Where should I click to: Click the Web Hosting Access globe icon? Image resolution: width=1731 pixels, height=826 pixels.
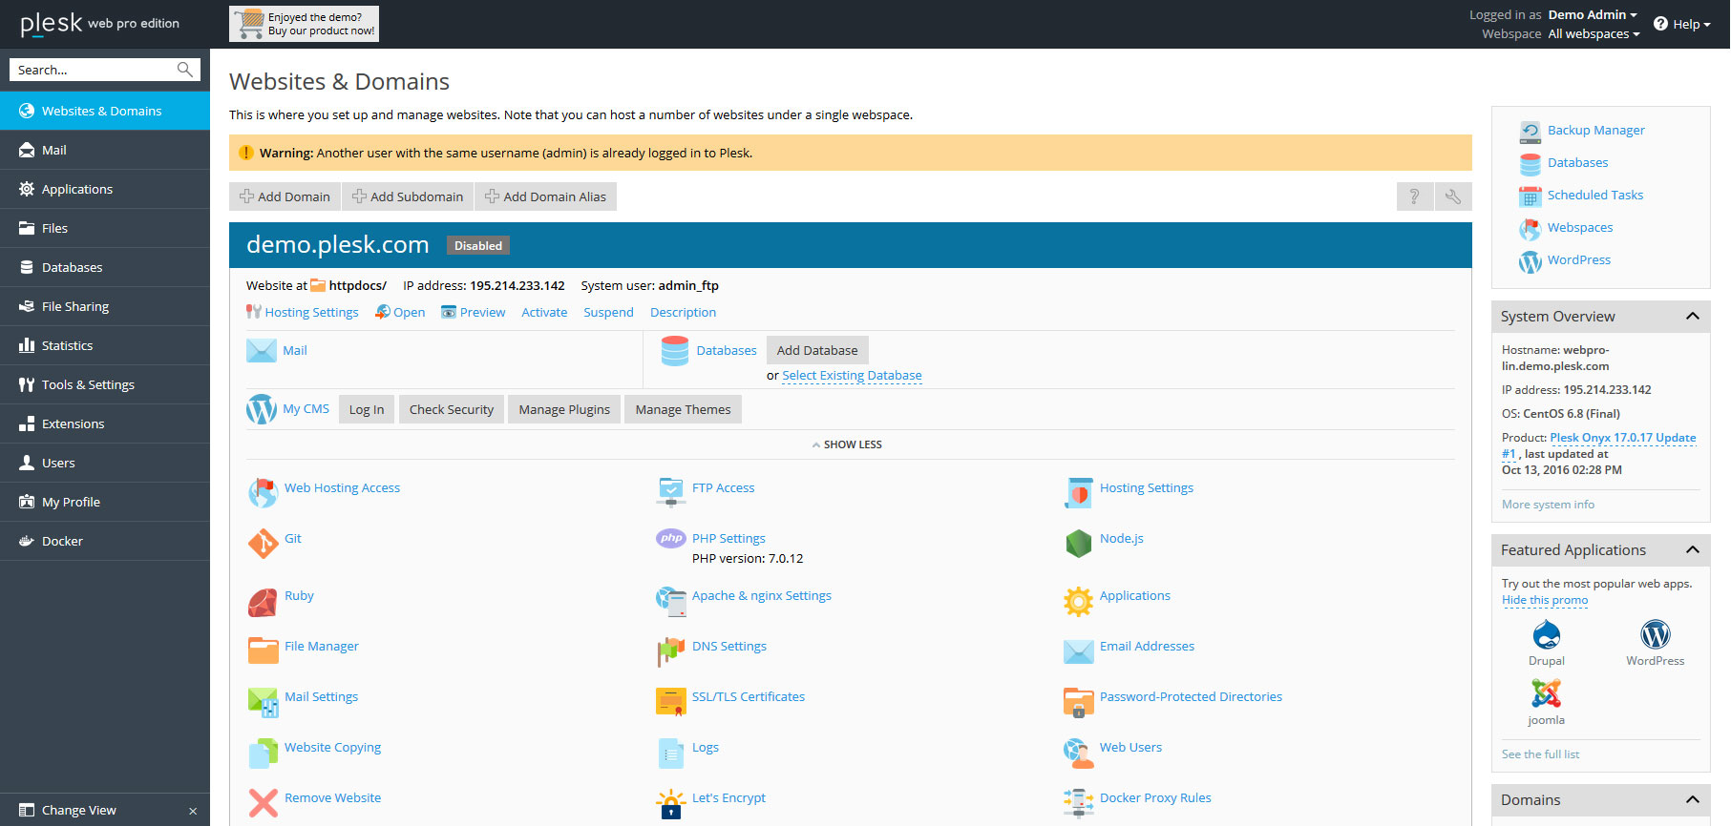point(263,493)
